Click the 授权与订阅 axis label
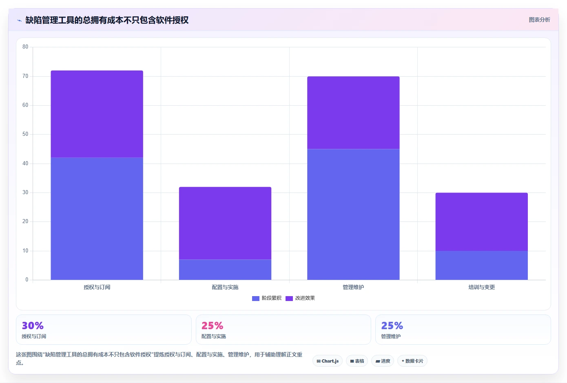Image resolution: width=567 pixels, height=383 pixels. (97, 287)
